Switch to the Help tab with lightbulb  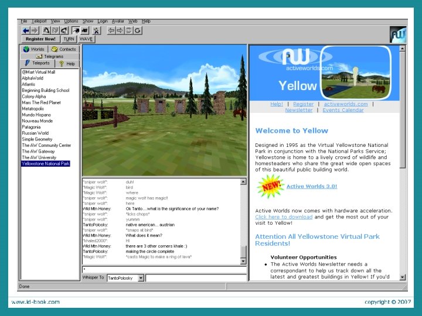click(67, 64)
